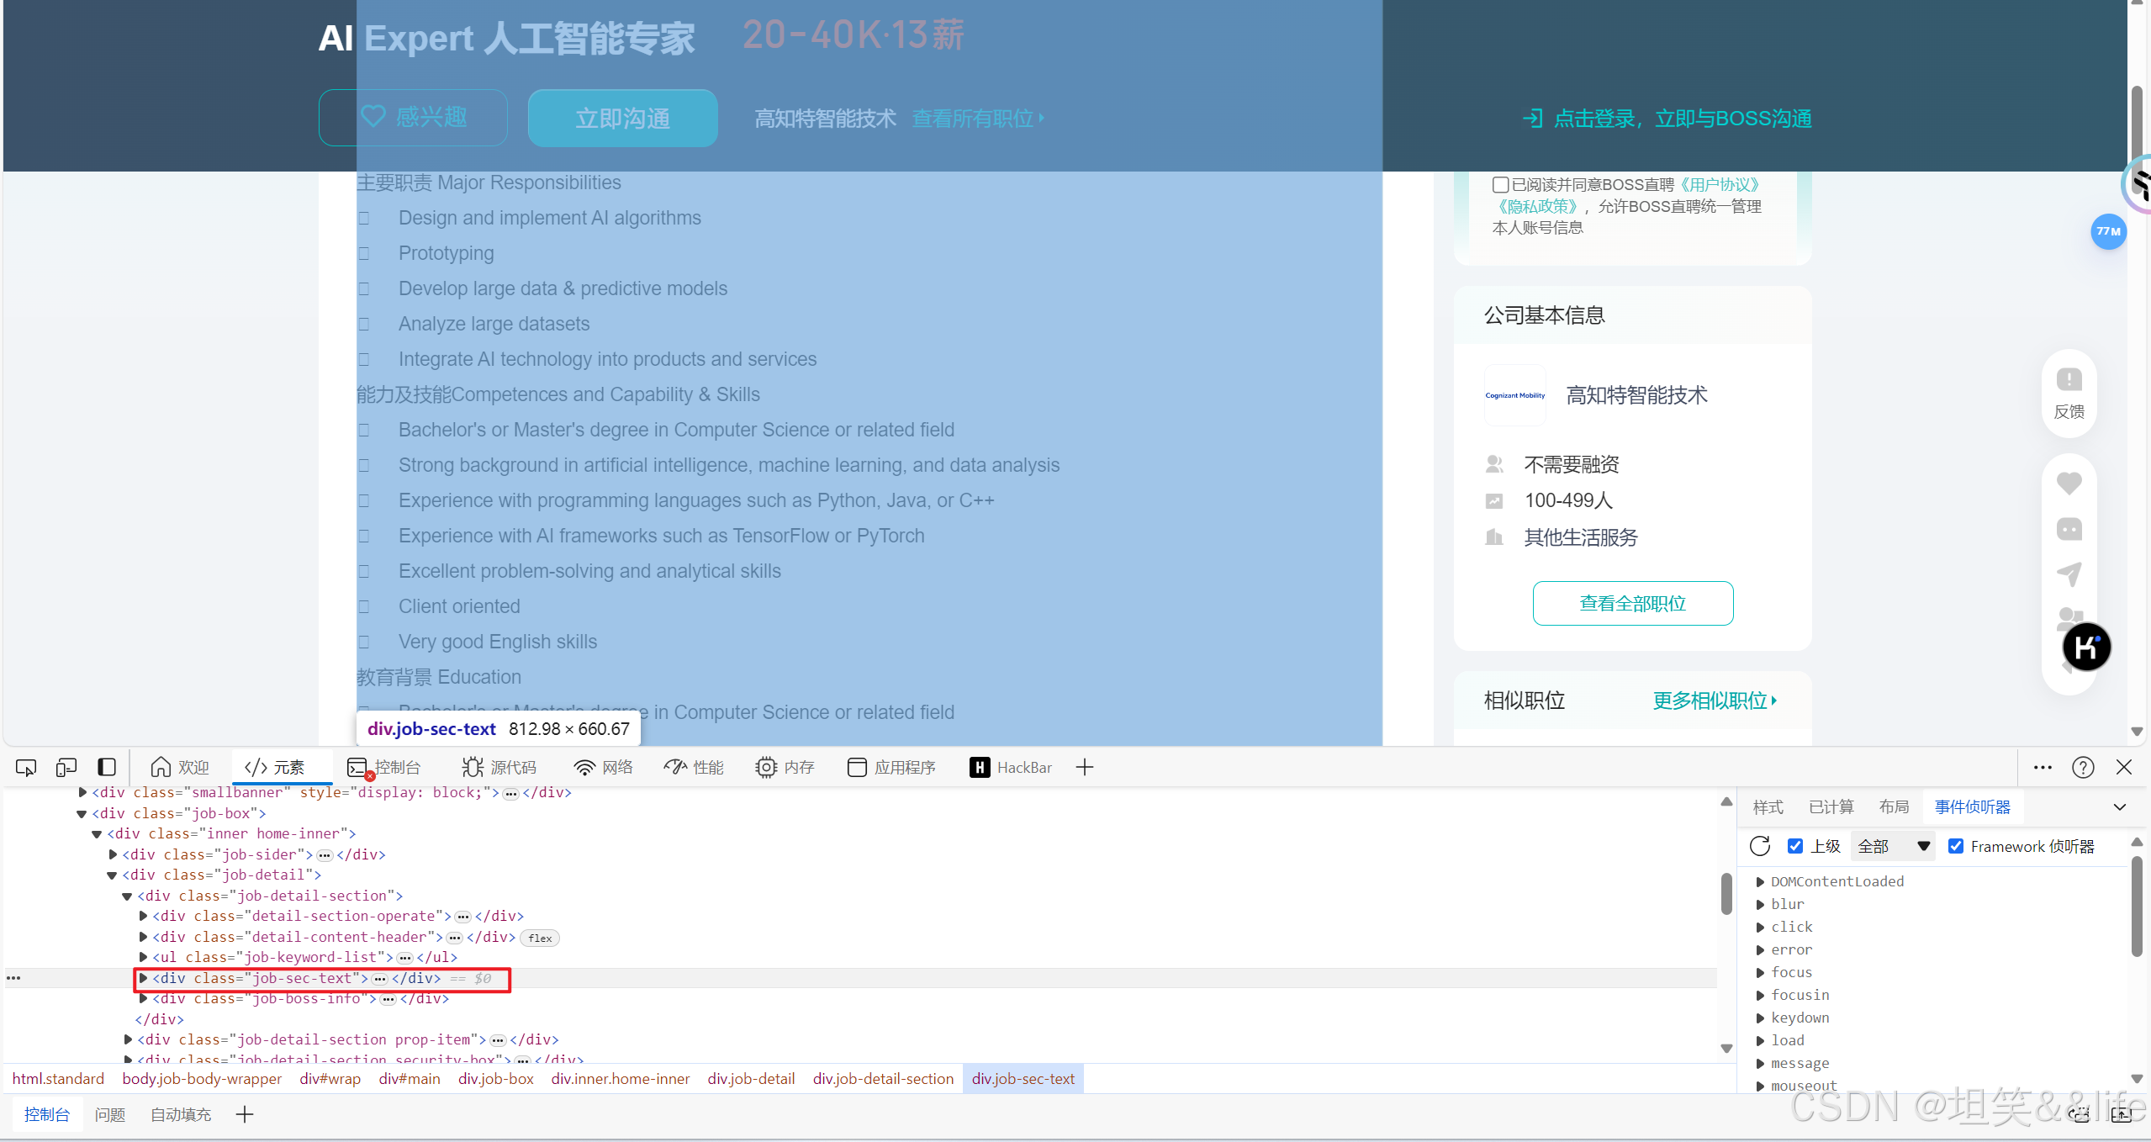Disable the Framework 侦听器 checkbox
Viewport: 2151px width, 1142px height.
point(1956,846)
